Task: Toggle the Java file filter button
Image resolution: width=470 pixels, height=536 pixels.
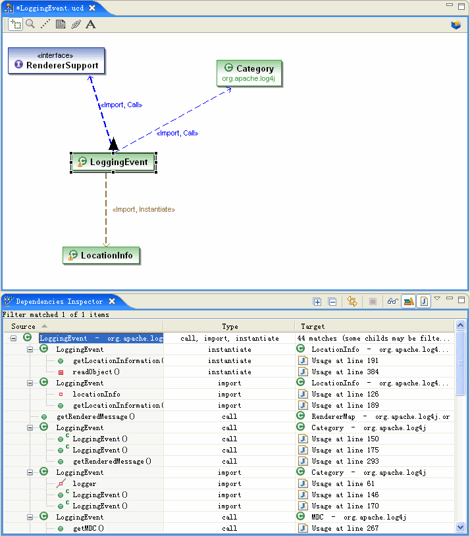Action: 424,301
